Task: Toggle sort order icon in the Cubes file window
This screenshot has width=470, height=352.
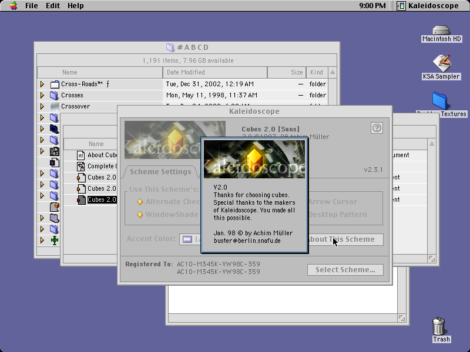Action: pyautogui.click(x=432, y=144)
